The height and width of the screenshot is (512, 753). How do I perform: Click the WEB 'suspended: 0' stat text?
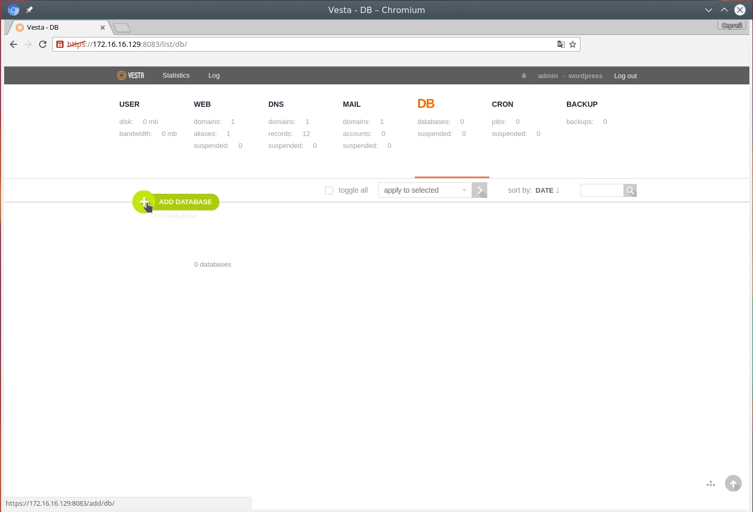click(218, 146)
